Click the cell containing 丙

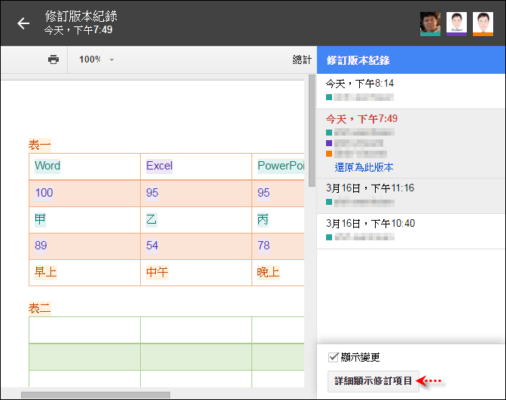click(278, 220)
